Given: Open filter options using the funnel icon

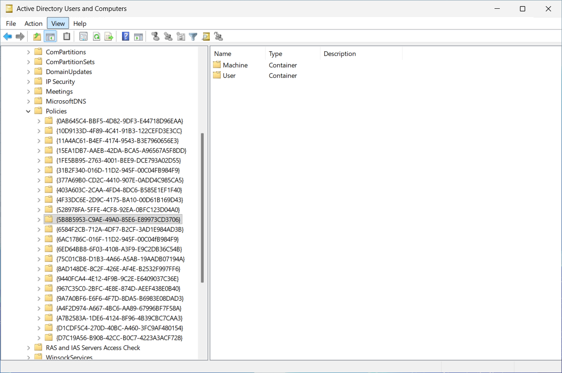Looking at the screenshot, I should click(193, 37).
